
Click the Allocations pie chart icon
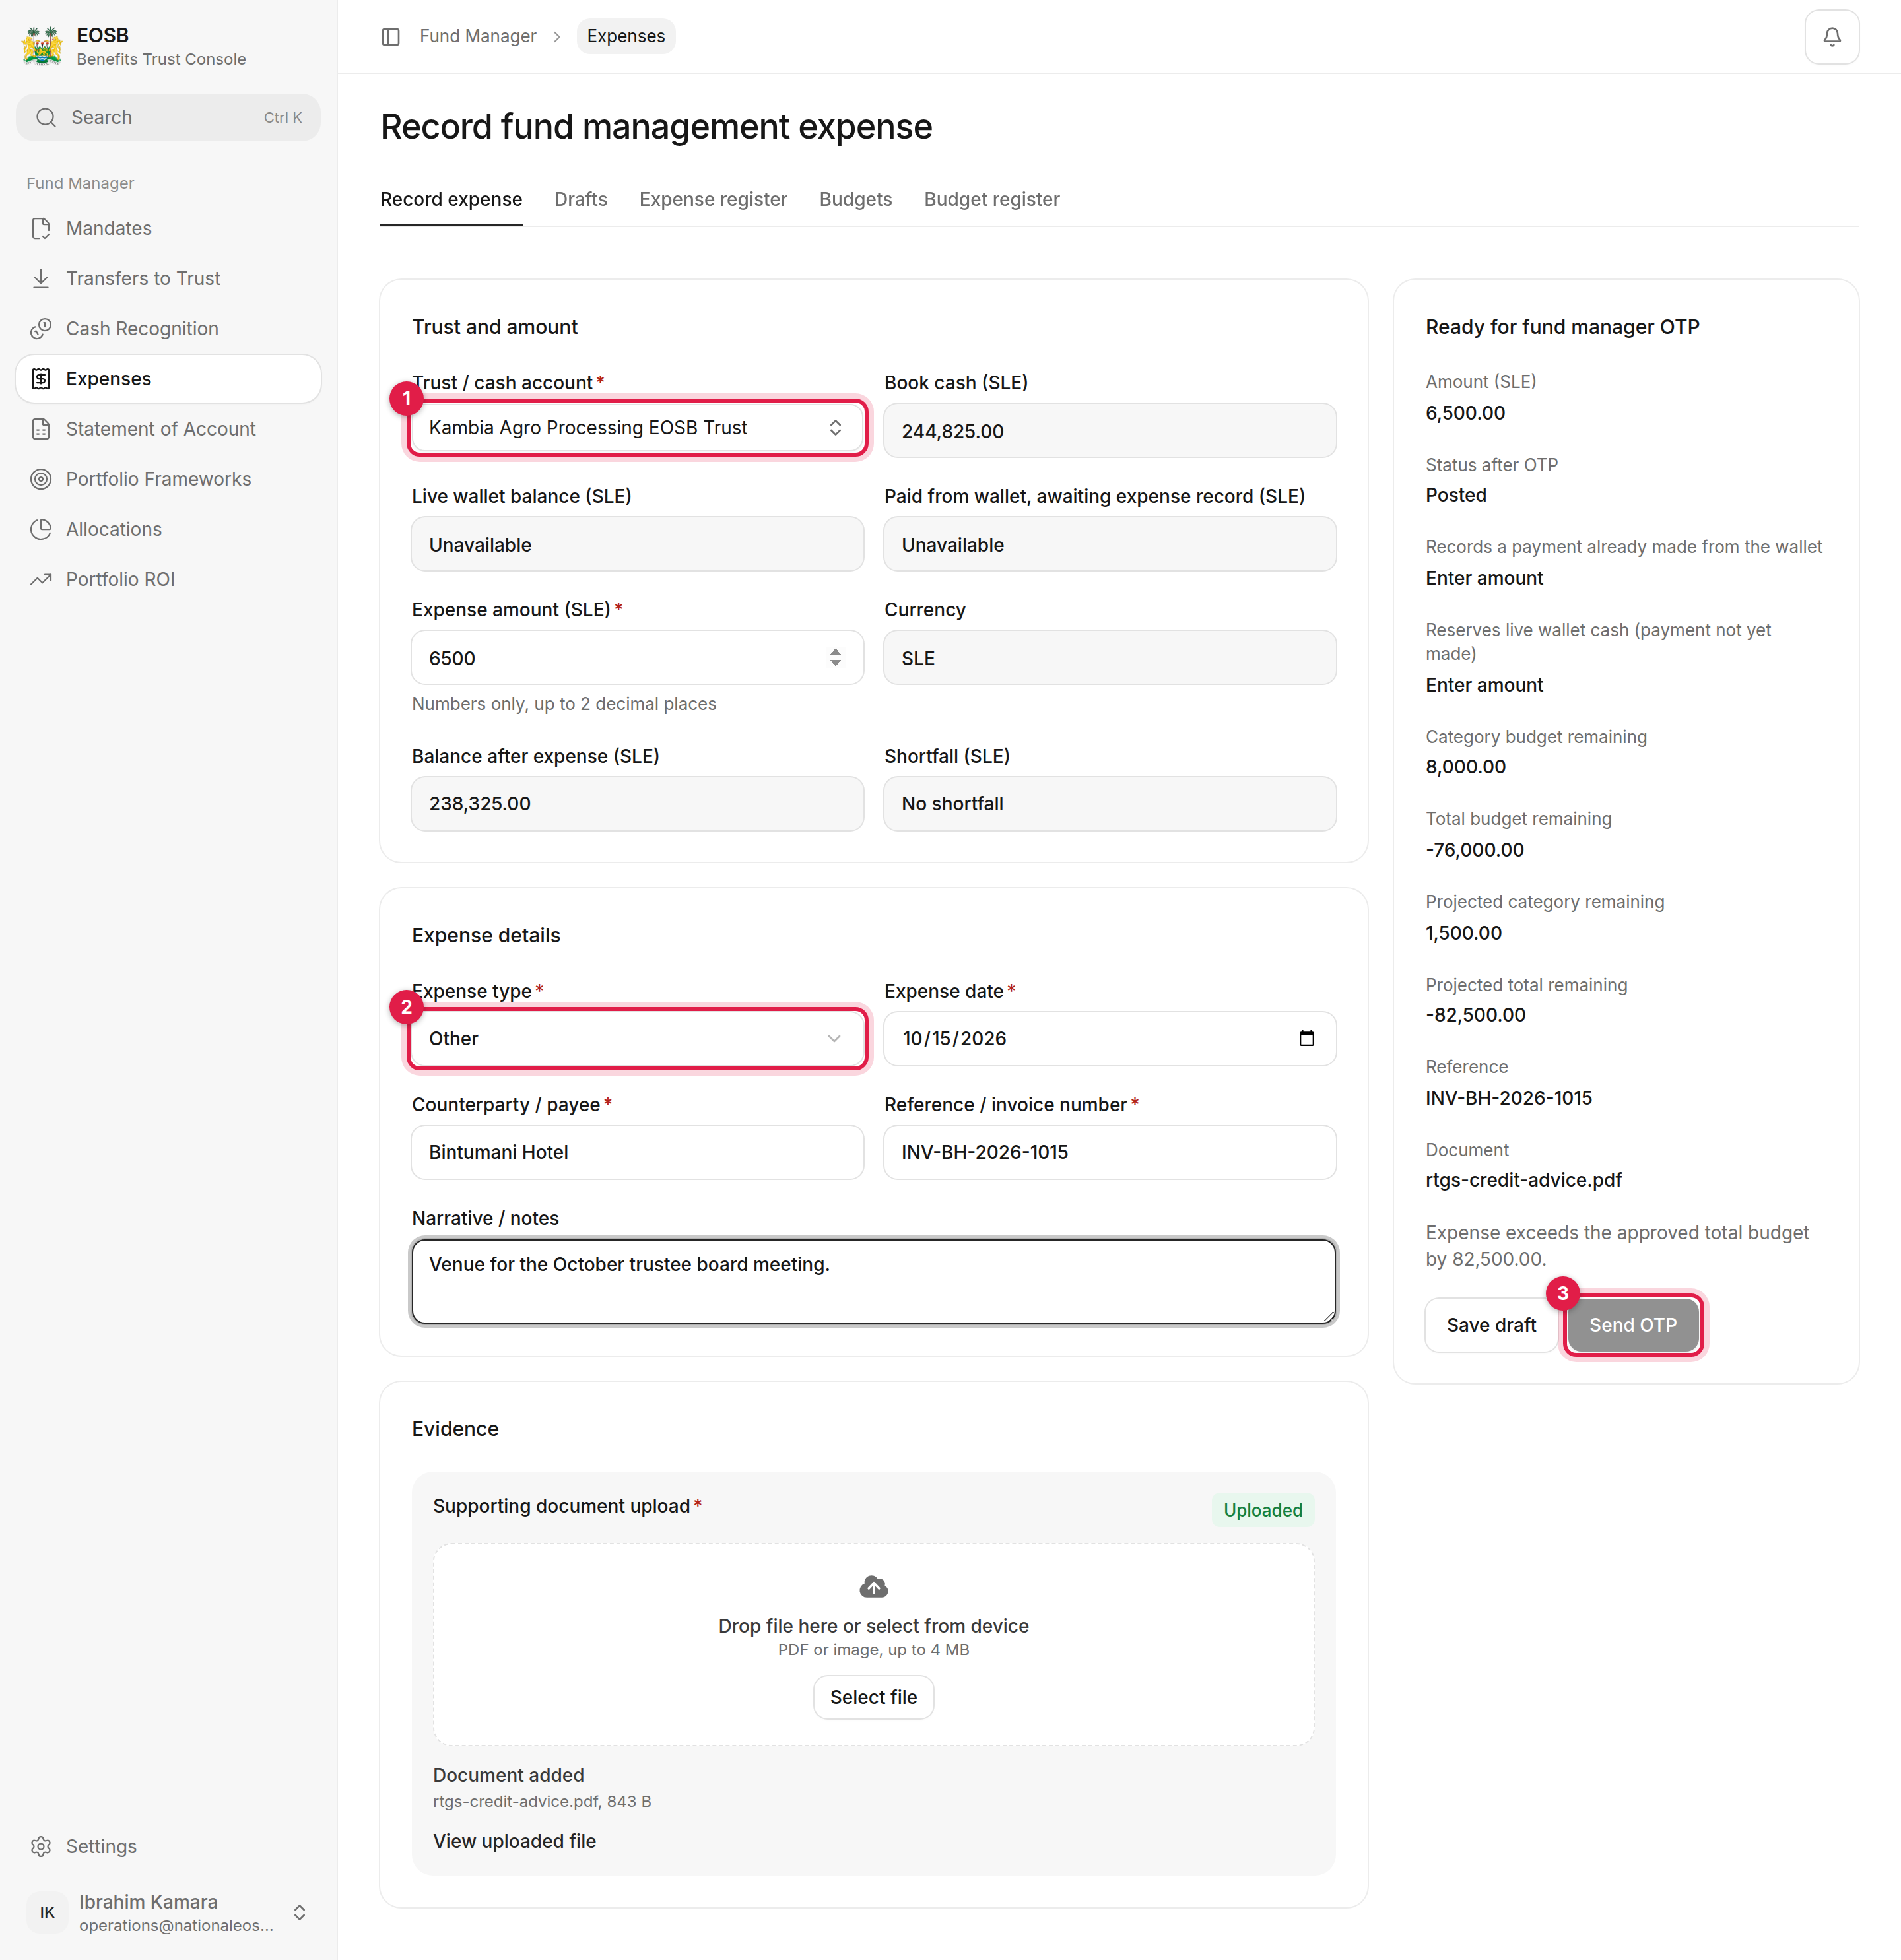coord(41,529)
